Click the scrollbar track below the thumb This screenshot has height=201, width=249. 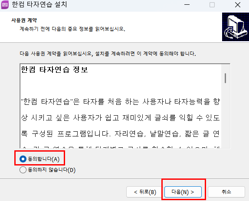[225, 116]
